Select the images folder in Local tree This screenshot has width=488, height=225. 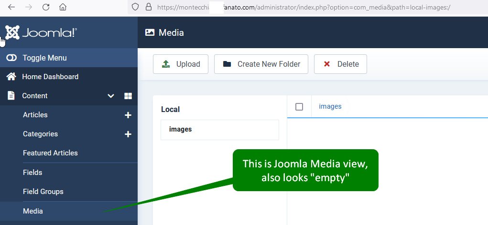tap(180, 129)
